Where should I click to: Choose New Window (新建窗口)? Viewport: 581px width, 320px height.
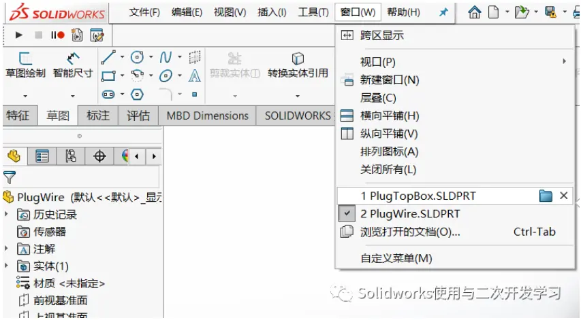(390, 79)
